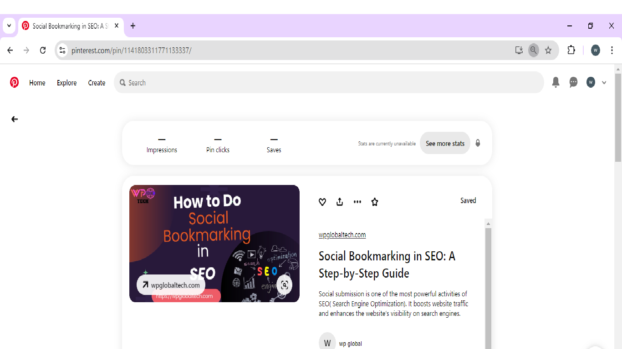Click the visual search lens icon on image
This screenshot has height=349, width=622.
(285, 285)
